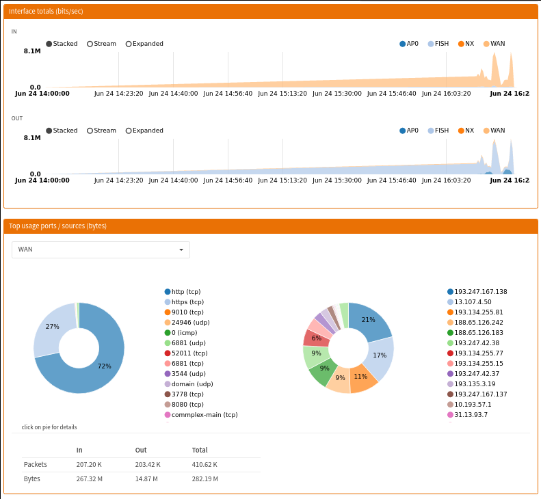Viewport: 541px width, 499px height.
Task: Toggle NX series in OUT chart legend
Action: point(466,131)
